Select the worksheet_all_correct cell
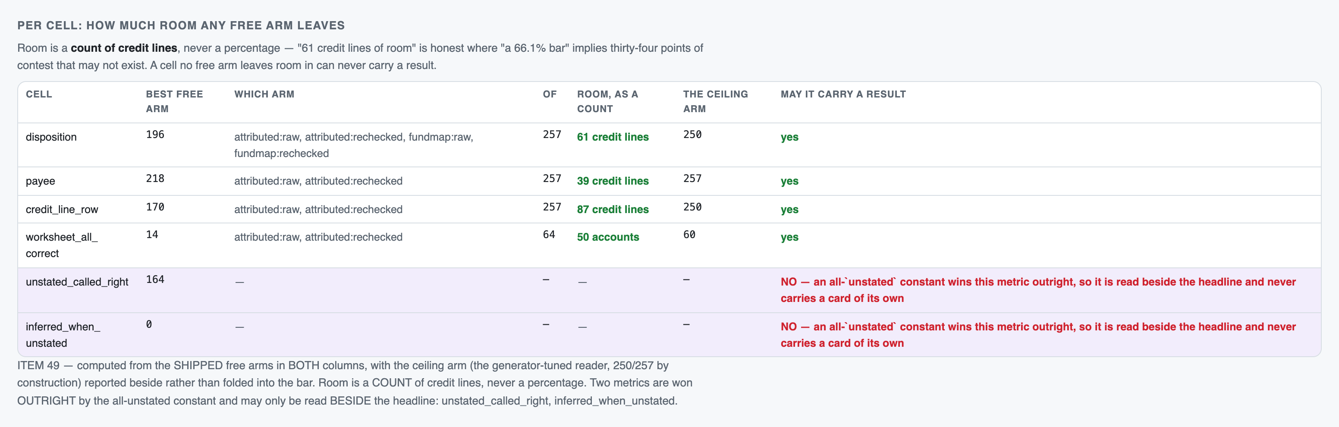1339x427 pixels. point(62,245)
